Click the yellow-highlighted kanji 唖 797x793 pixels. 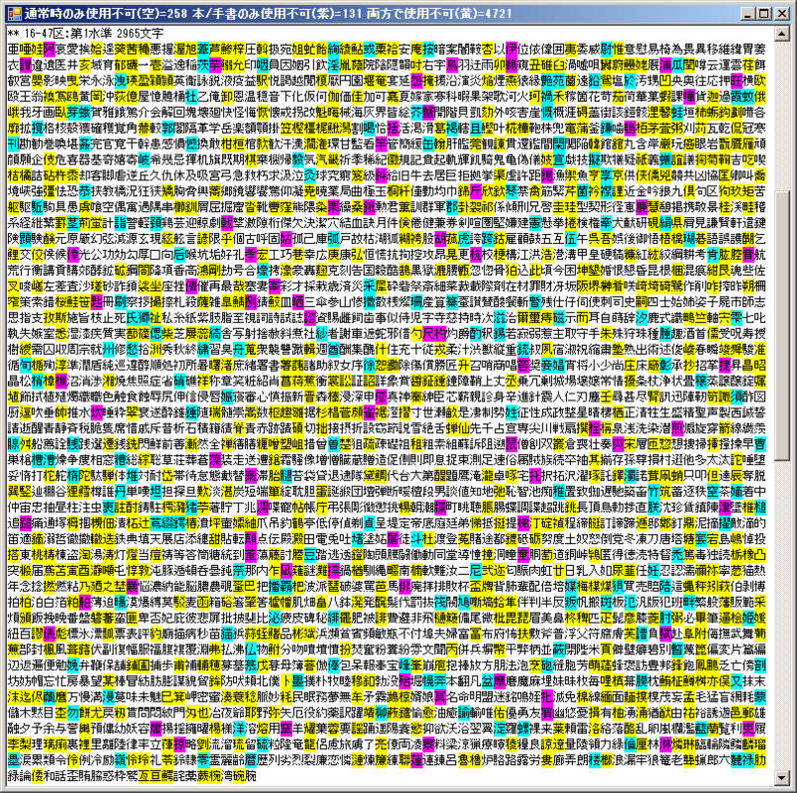(25, 49)
